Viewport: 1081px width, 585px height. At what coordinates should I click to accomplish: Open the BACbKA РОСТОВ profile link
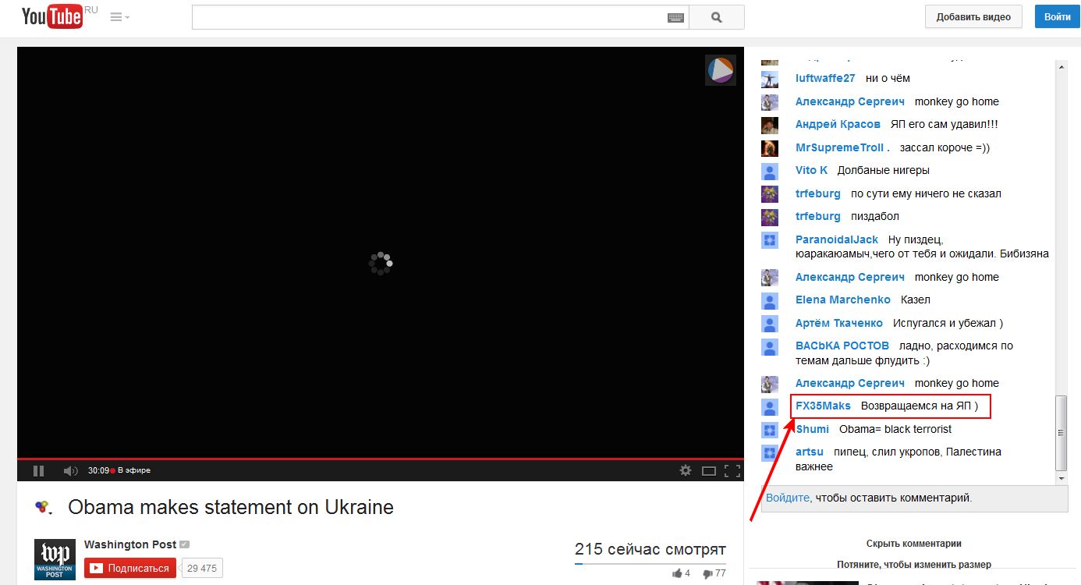coord(842,346)
